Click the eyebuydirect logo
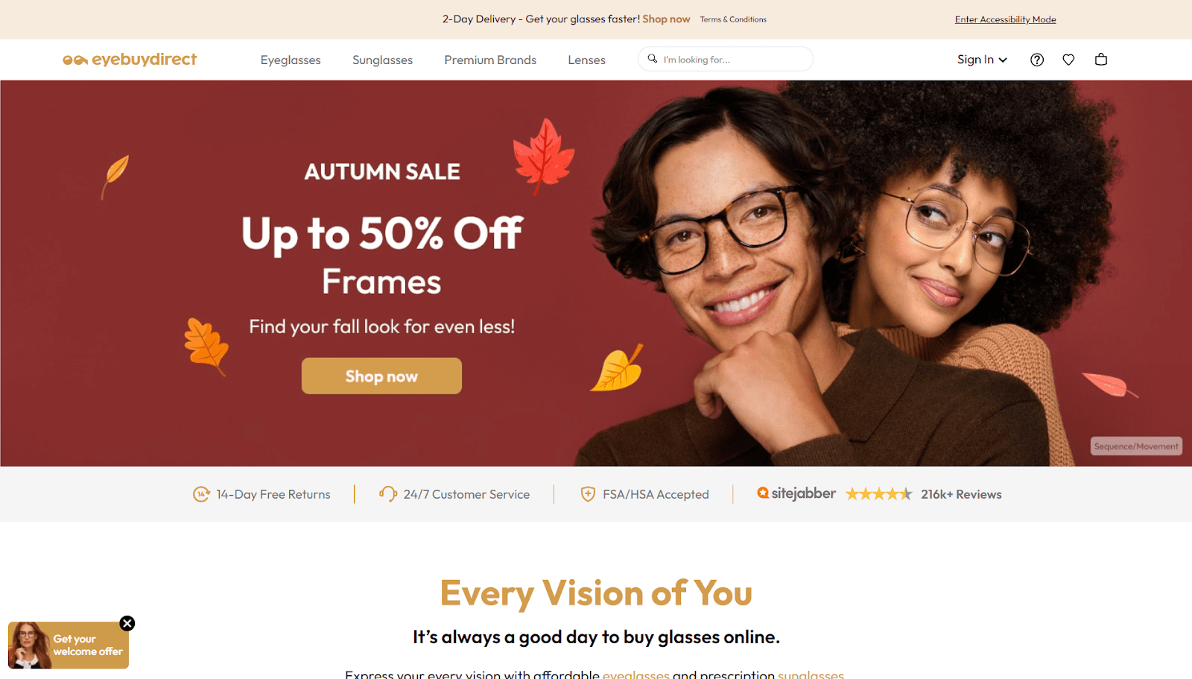This screenshot has height=679, width=1192. click(130, 60)
